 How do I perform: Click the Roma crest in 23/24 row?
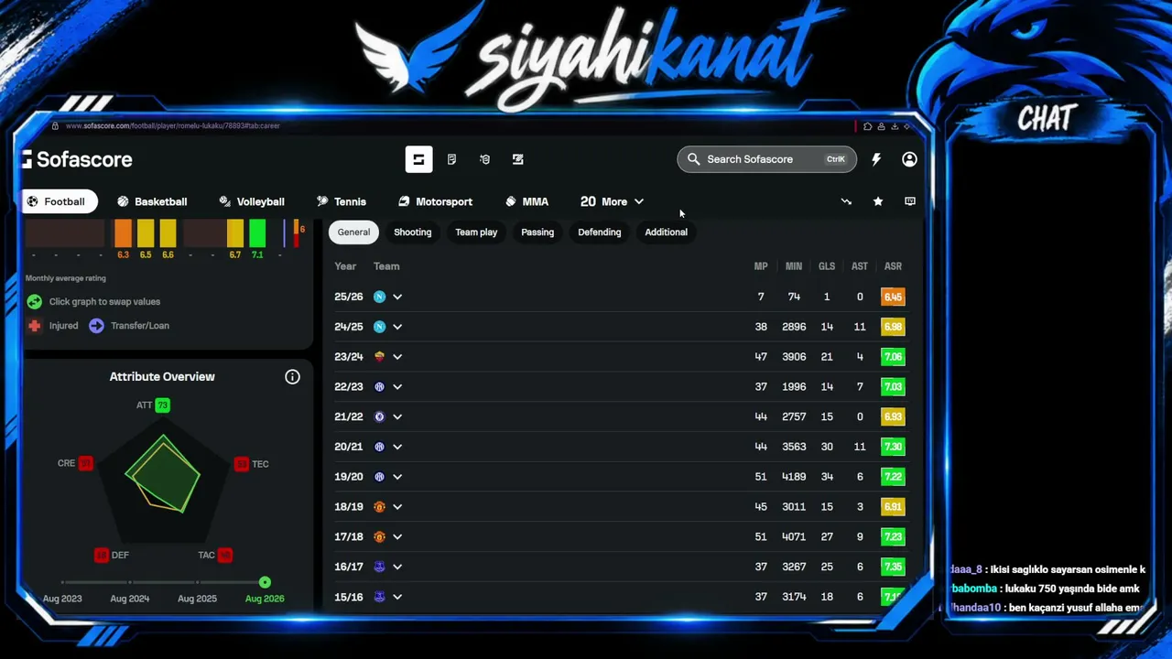(379, 357)
